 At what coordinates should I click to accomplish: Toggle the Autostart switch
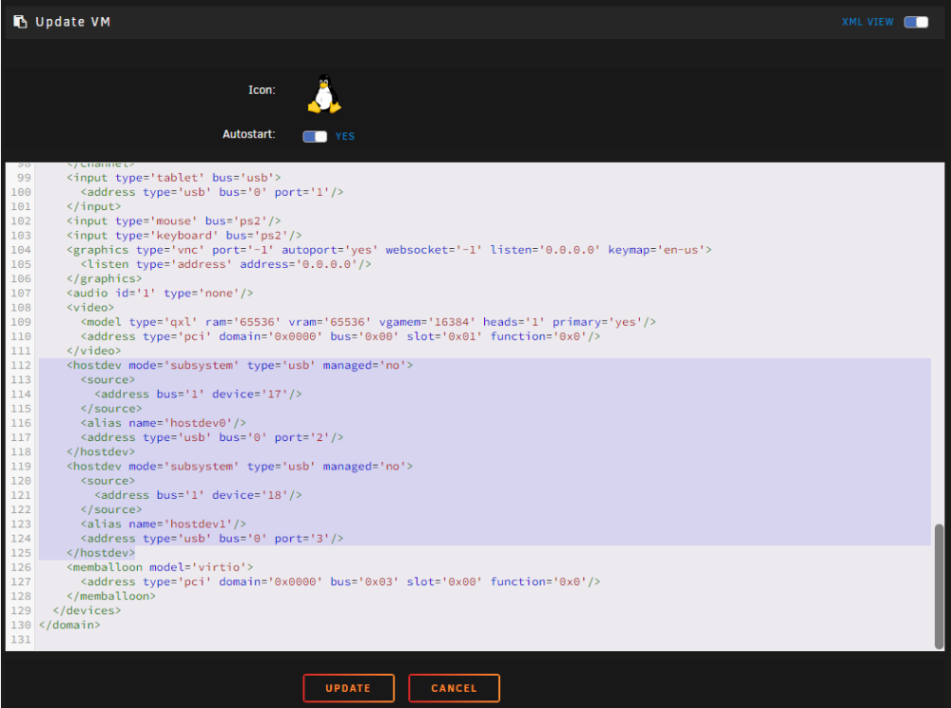[x=315, y=137]
